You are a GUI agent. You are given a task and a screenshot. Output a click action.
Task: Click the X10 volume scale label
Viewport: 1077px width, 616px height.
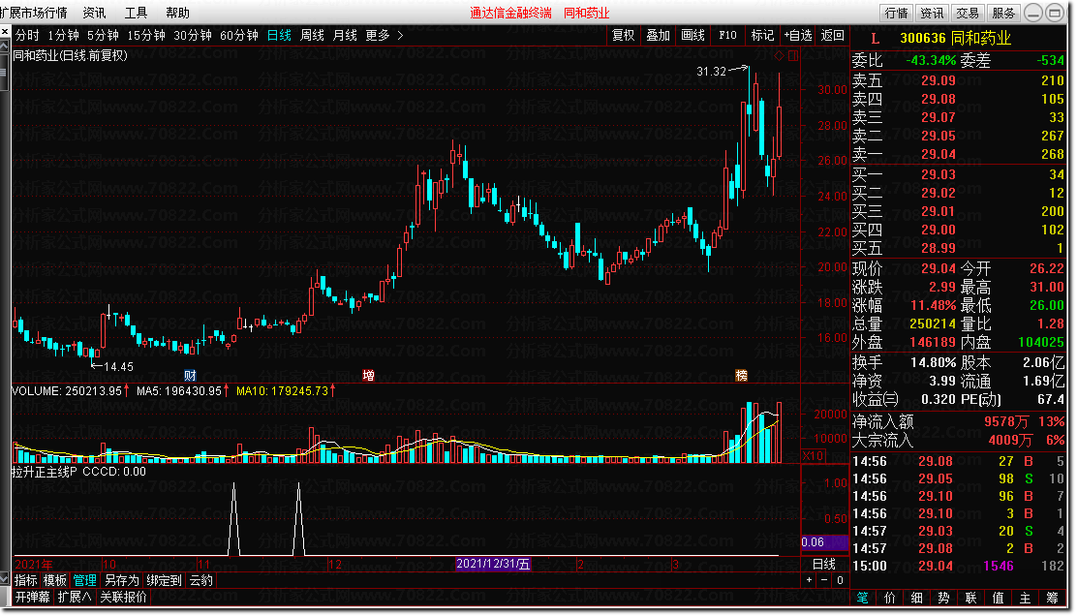pos(814,456)
